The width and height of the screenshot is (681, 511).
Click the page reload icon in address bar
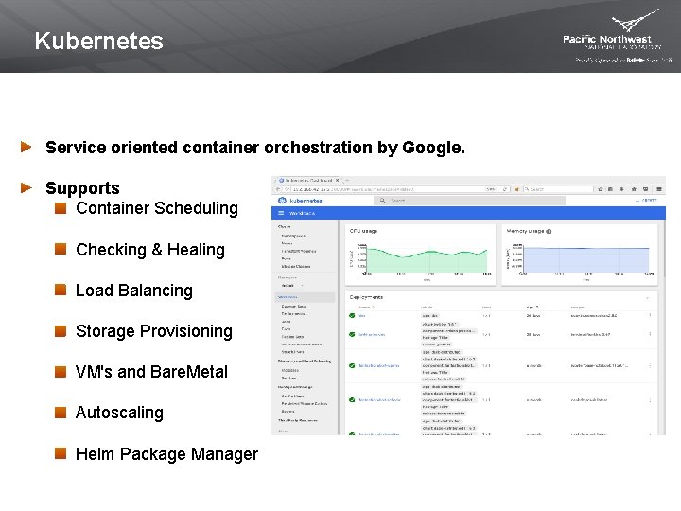(x=505, y=189)
